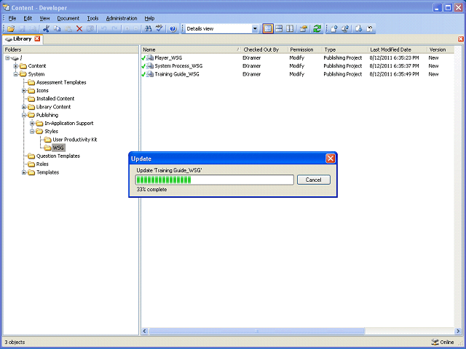Select the User Productivity Kit folder

point(74,140)
